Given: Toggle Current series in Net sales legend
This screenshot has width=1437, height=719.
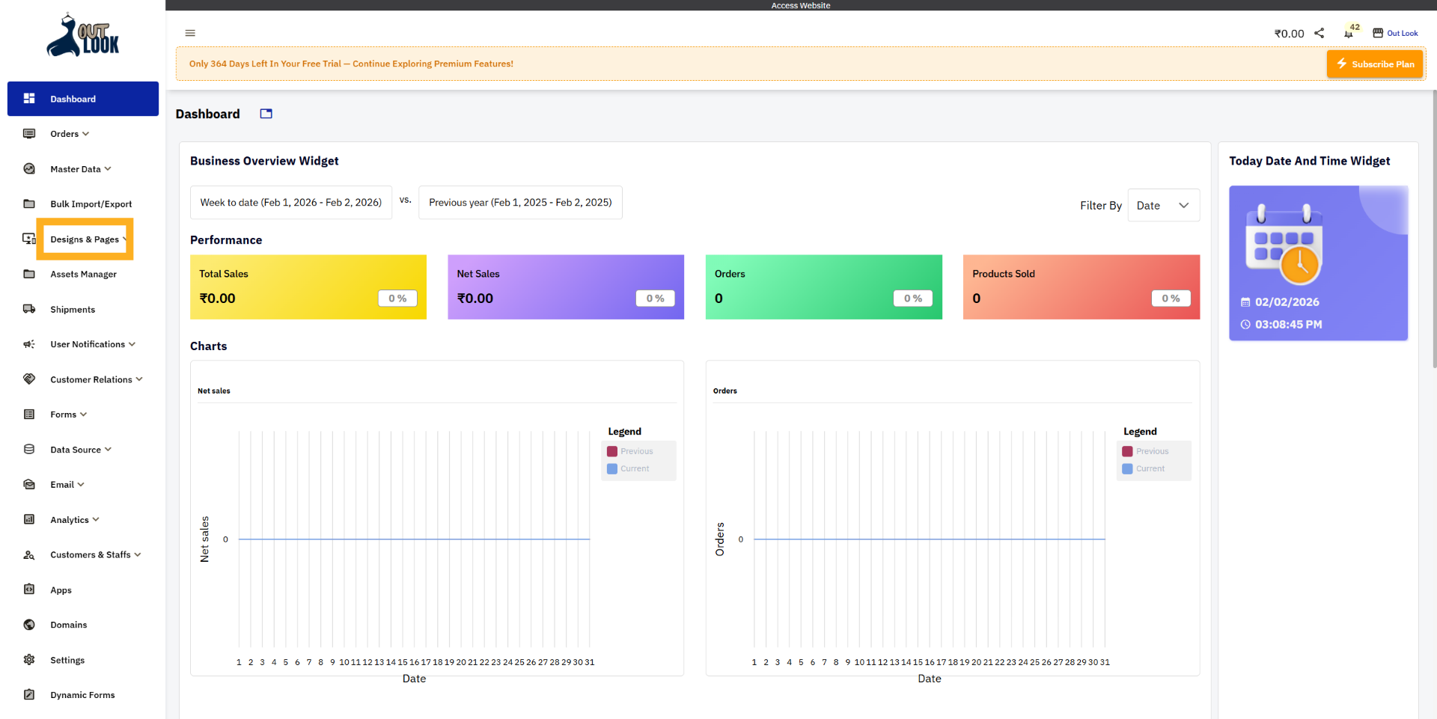Looking at the screenshot, I should pos(634,468).
